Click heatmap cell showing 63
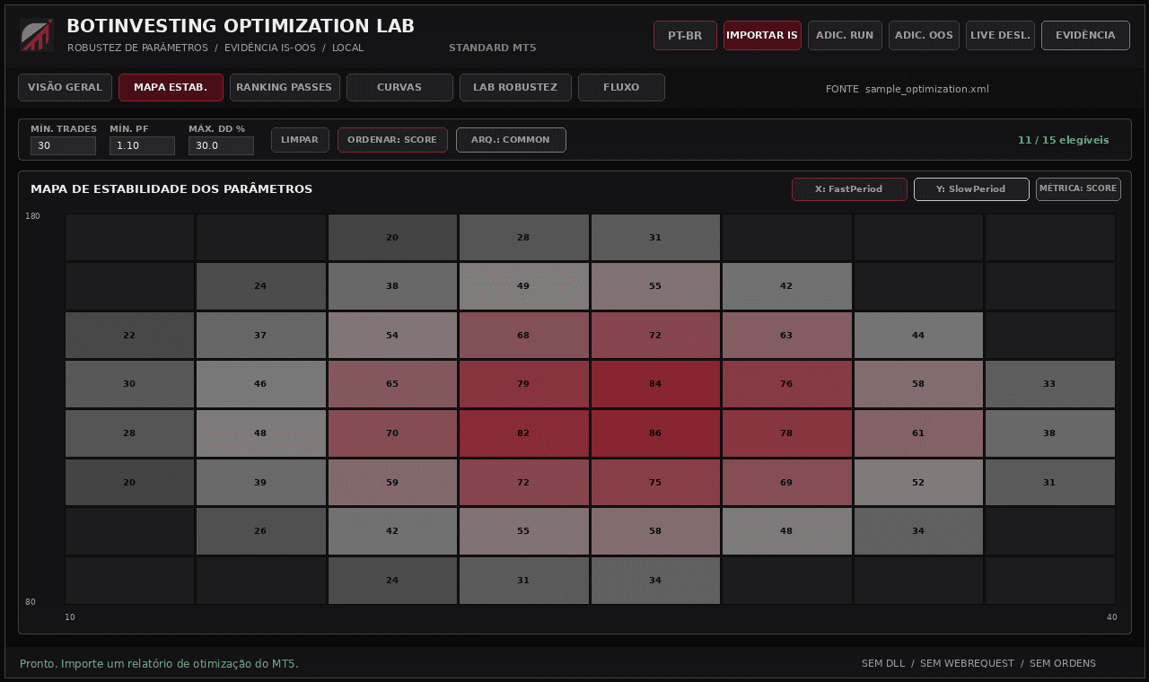This screenshot has width=1149, height=682. coord(786,336)
